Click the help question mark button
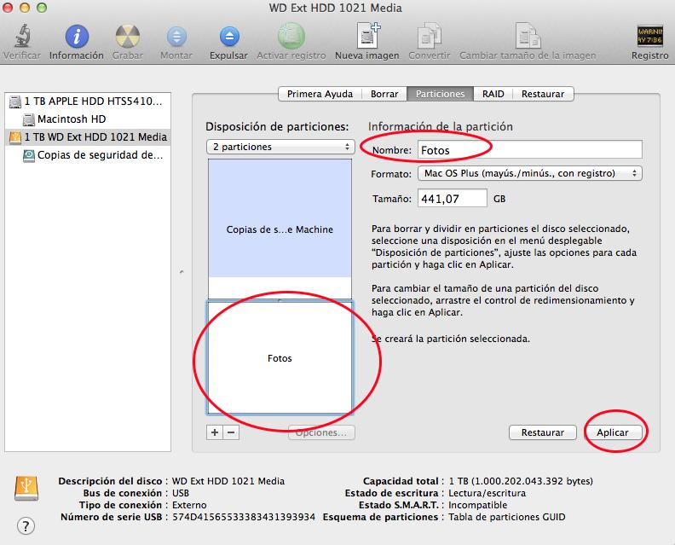Screen dimensions: 675x545 26,524
